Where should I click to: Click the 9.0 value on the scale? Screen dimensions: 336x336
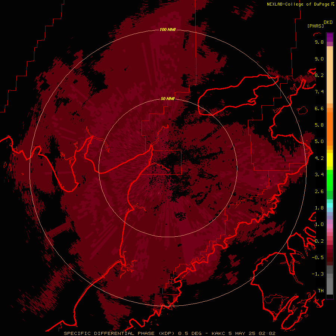[319, 59]
